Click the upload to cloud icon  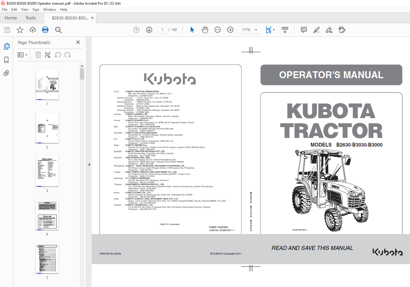click(x=33, y=30)
